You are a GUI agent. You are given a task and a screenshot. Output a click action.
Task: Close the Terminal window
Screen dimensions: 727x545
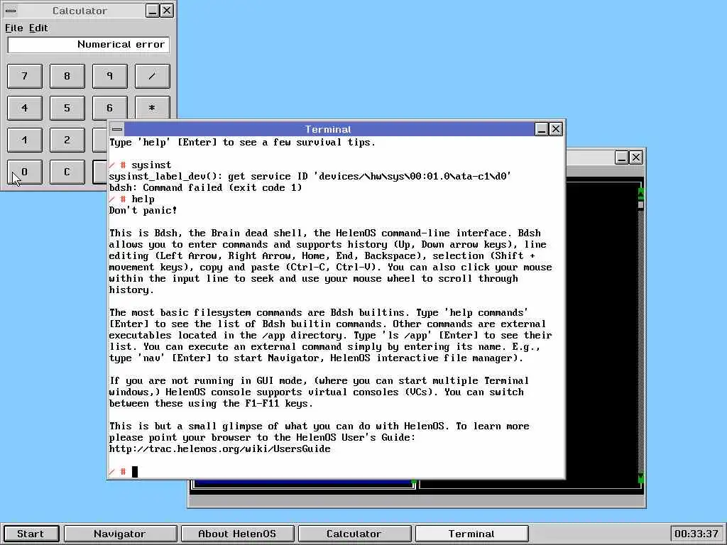point(556,129)
